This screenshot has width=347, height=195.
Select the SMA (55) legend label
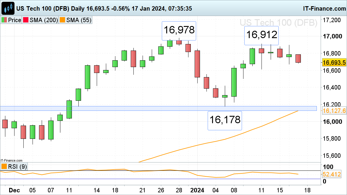tap(79, 20)
